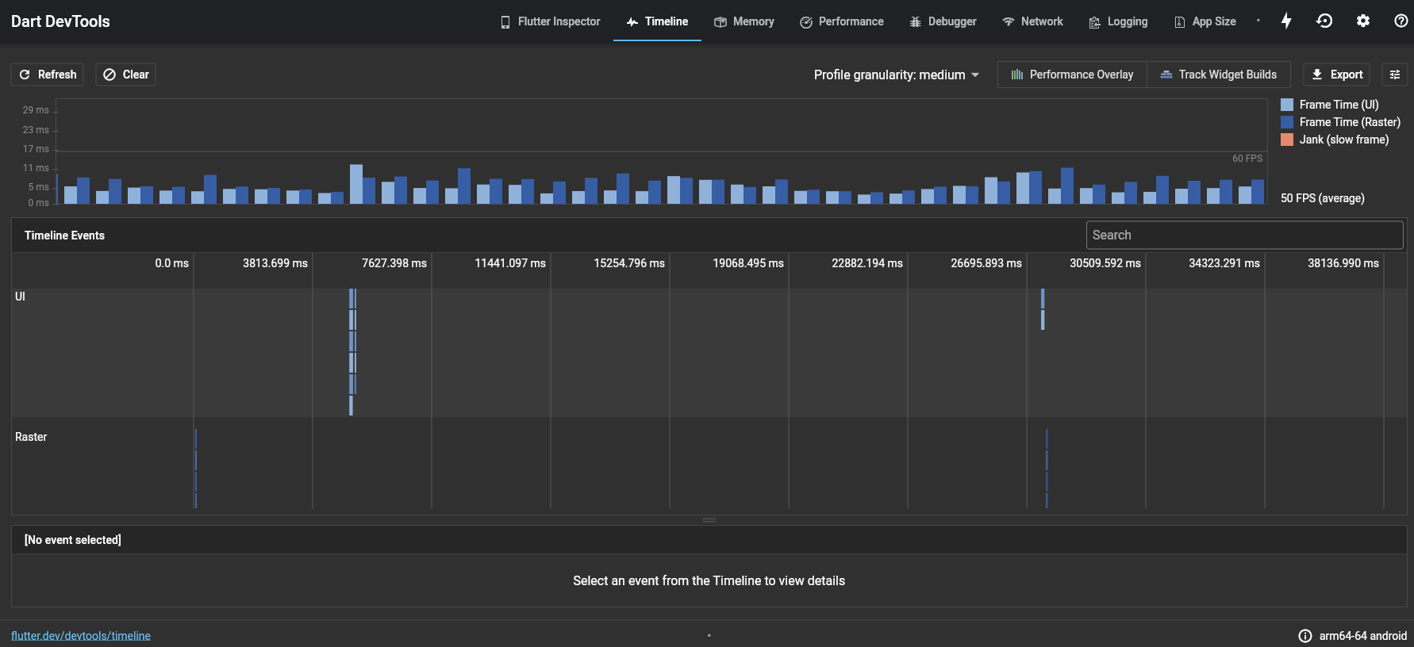Click the info icon beside arm64-64 android
Viewport: 1414px width, 647px height.
[1305, 636]
